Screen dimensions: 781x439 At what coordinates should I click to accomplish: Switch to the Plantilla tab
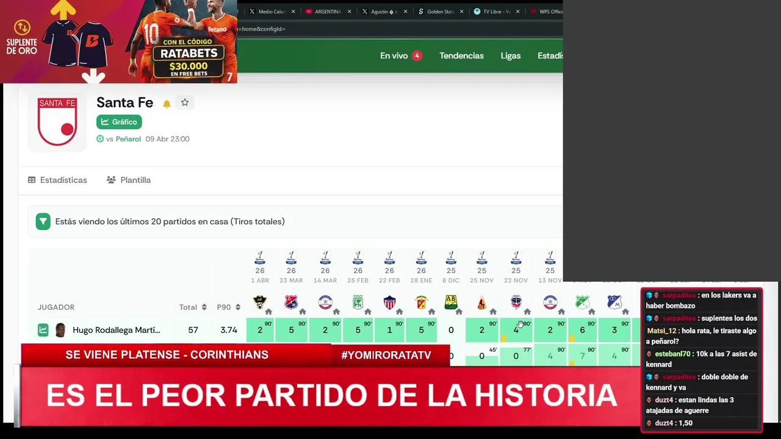[129, 180]
